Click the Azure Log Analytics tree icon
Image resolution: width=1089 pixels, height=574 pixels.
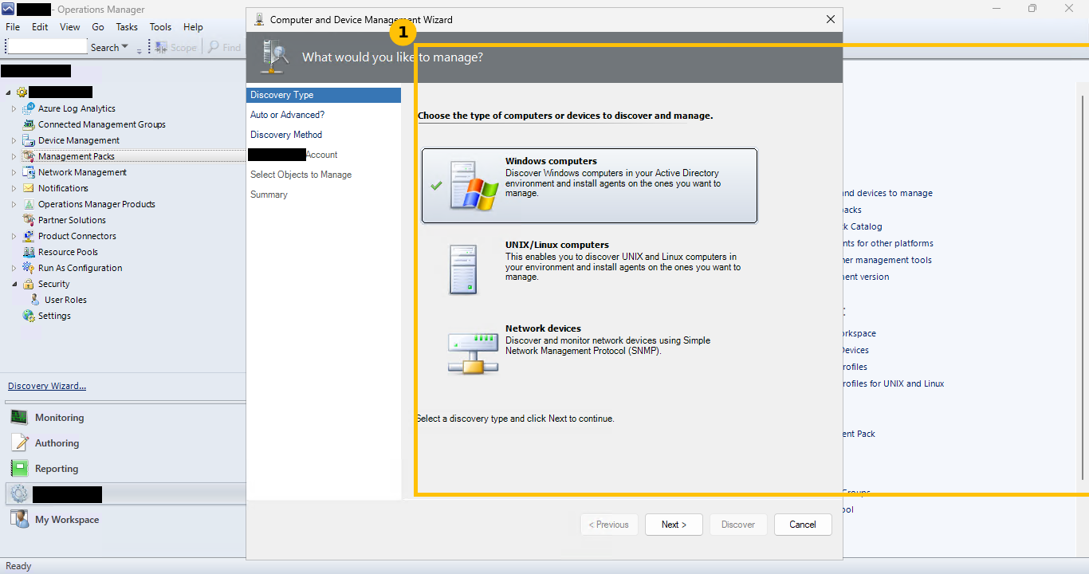(29, 108)
